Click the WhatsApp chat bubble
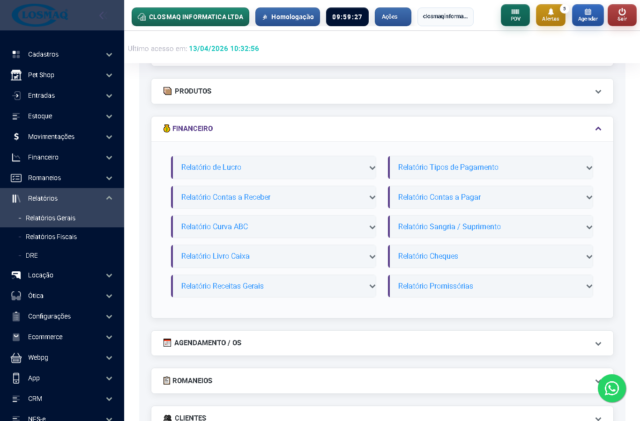The image size is (640, 421). [x=612, y=388]
